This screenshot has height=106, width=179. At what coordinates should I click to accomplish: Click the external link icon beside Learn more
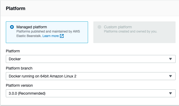62,36
